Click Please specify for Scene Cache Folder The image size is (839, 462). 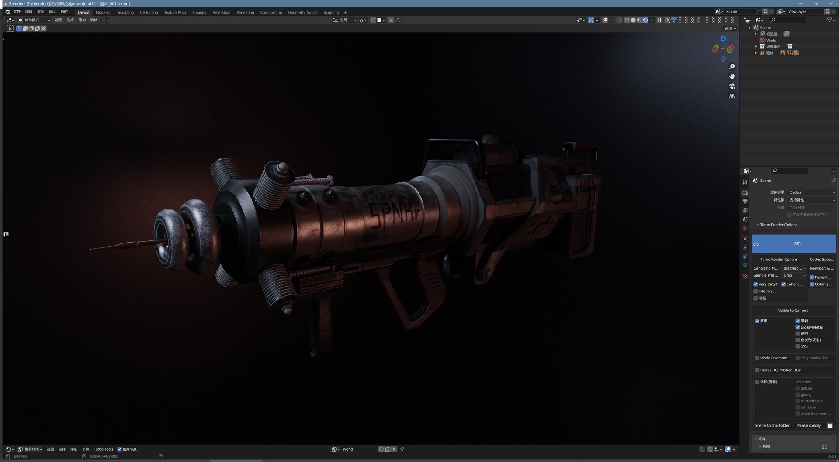click(x=810, y=425)
